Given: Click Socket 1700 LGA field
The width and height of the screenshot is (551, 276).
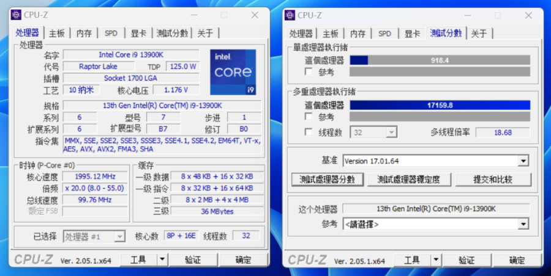Looking at the screenshot, I should tap(131, 78).
